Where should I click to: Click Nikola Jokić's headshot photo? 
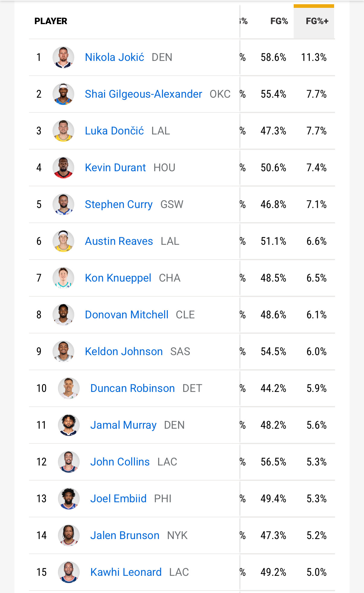point(63,57)
